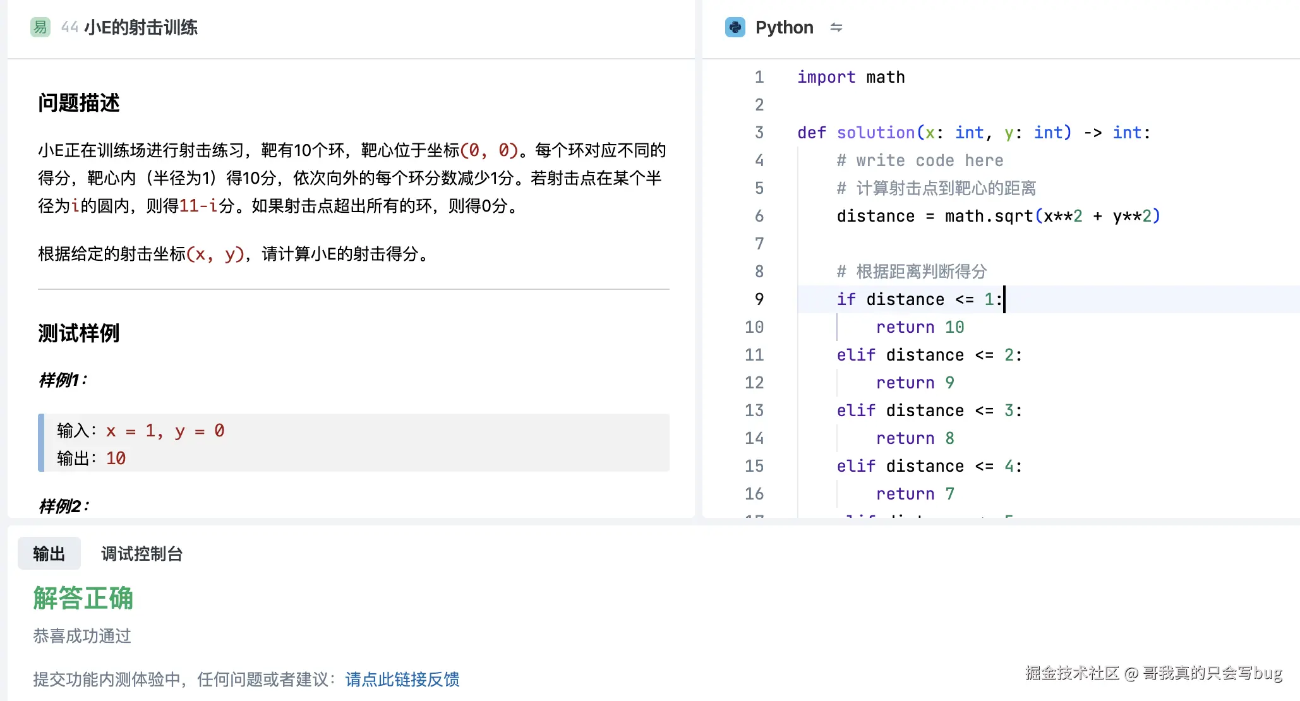
Task: Click the Python icon in the editor header
Action: pyautogui.click(x=735, y=27)
